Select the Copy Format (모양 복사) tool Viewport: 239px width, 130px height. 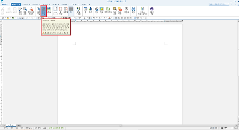20,11
